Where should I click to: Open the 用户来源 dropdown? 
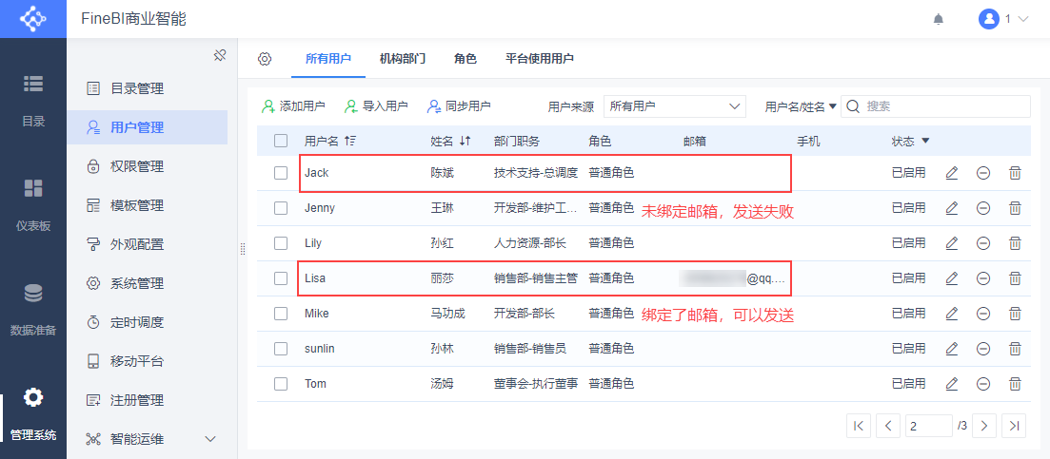coord(674,106)
